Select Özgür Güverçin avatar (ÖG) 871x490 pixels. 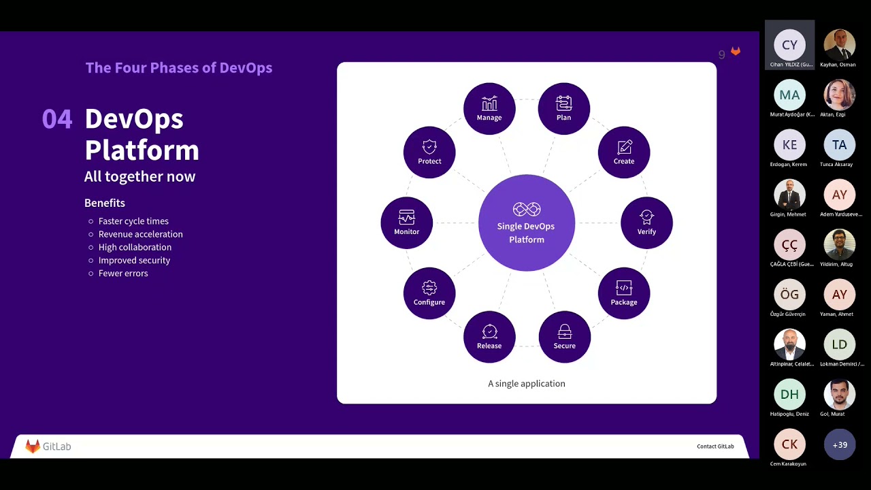[x=790, y=294]
